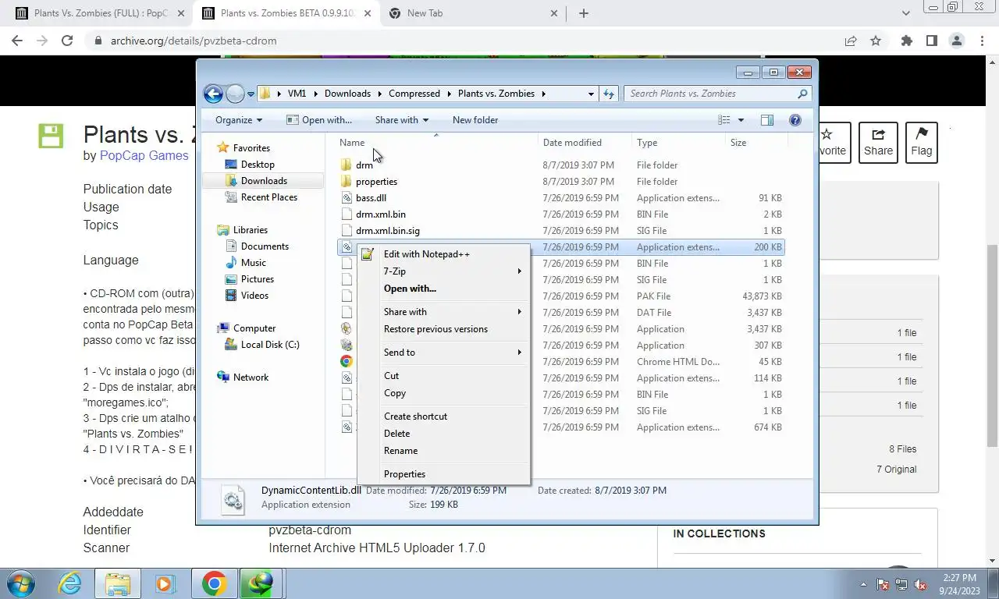Open Desktop in the navigation pane

(258, 165)
